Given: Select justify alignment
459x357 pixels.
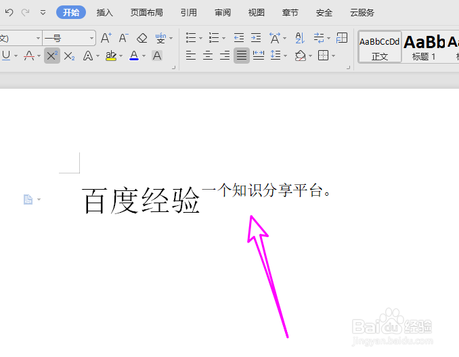Looking at the screenshot, I should click(242, 56).
